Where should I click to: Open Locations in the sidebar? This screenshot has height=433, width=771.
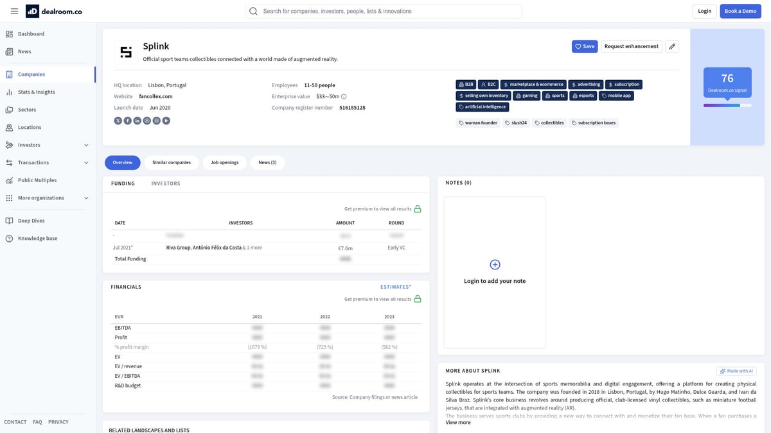pos(30,127)
